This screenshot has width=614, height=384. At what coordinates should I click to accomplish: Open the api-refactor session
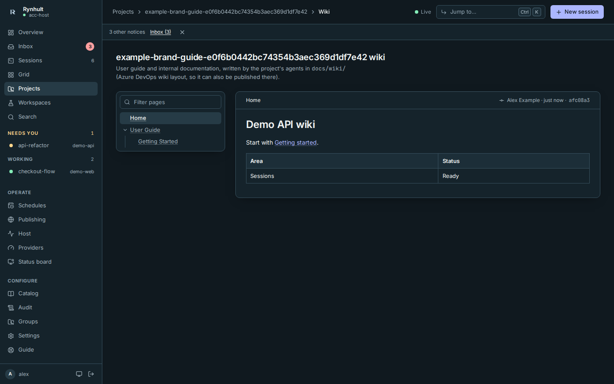51,145
